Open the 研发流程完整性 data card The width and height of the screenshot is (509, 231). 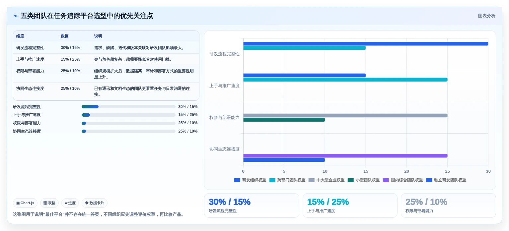tap(252, 205)
